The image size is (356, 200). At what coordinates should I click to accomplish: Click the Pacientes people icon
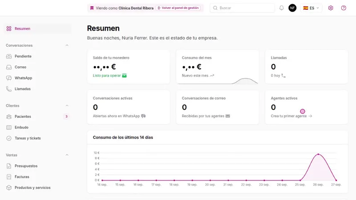pos(9,116)
